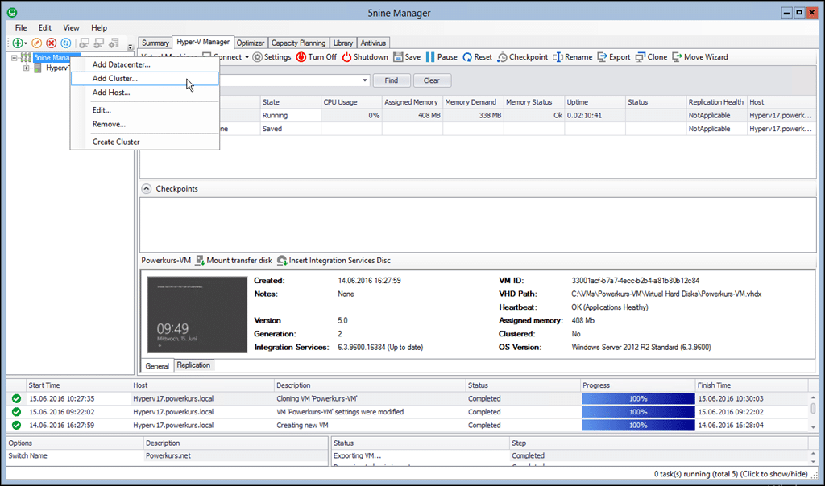Click the task status bar text
Image resolution: width=825 pixels, height=486 pixels.
point(731,474)
